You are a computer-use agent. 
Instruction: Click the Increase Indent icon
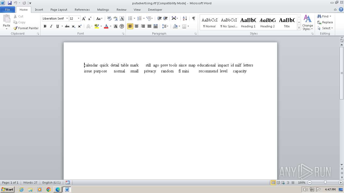166,18
